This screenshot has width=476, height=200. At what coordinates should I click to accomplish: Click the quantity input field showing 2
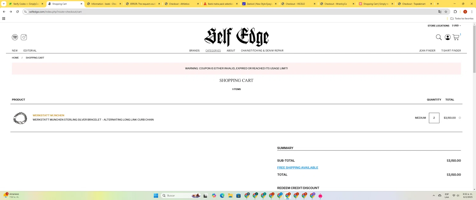(434, 118)
